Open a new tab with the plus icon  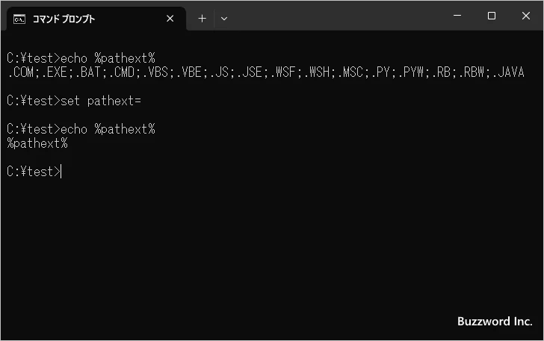click(202, 19)
